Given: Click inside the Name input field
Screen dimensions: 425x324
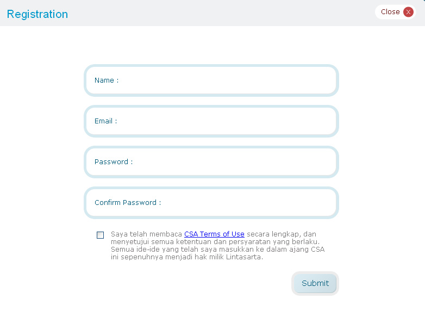Looking at the screenshot, I should 223,80.
